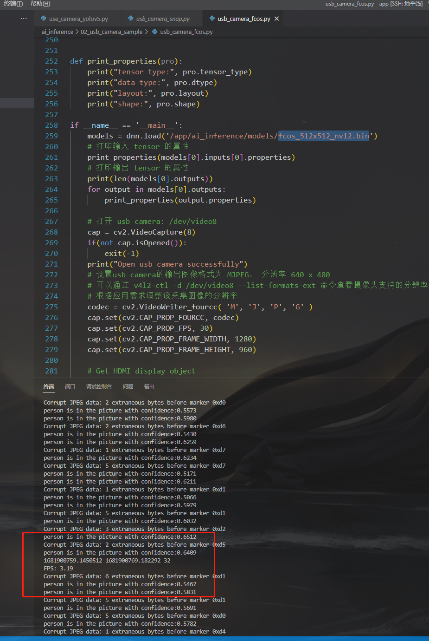
Task: Click line number 258 in gutter
Action: pyautogui.click(x=51, y=125)
